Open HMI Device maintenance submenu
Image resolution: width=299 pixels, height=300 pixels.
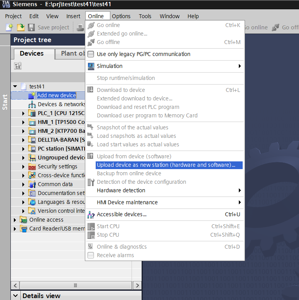(165, 202)
